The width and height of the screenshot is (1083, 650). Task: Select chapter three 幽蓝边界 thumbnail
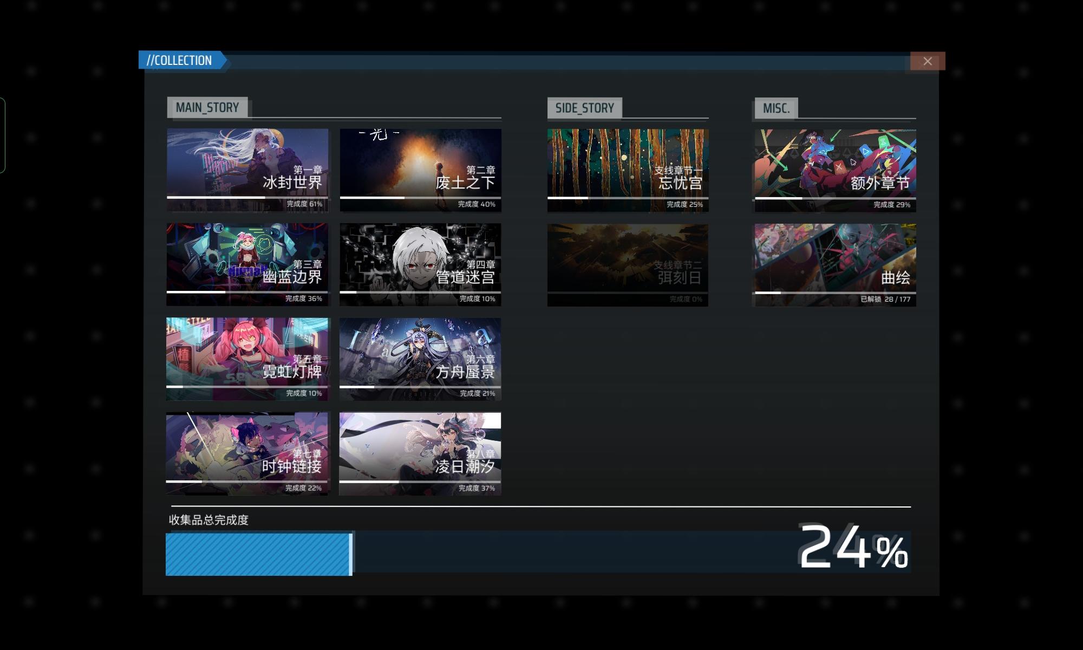point(247,264)
